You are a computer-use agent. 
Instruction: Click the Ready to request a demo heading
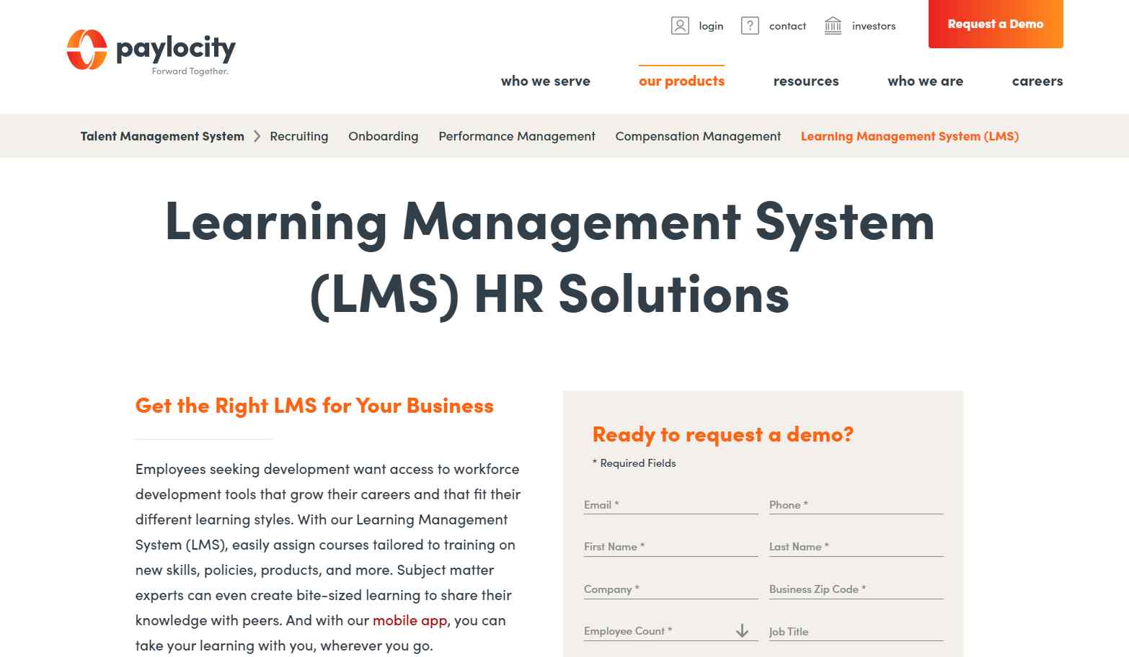point(723,434)
